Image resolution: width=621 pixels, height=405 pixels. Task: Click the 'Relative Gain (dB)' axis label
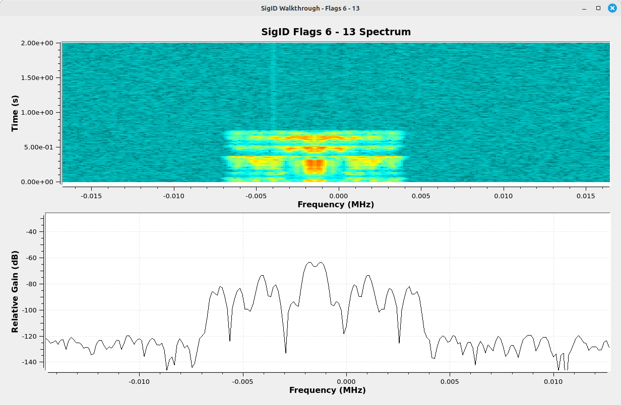coord(15,291)
